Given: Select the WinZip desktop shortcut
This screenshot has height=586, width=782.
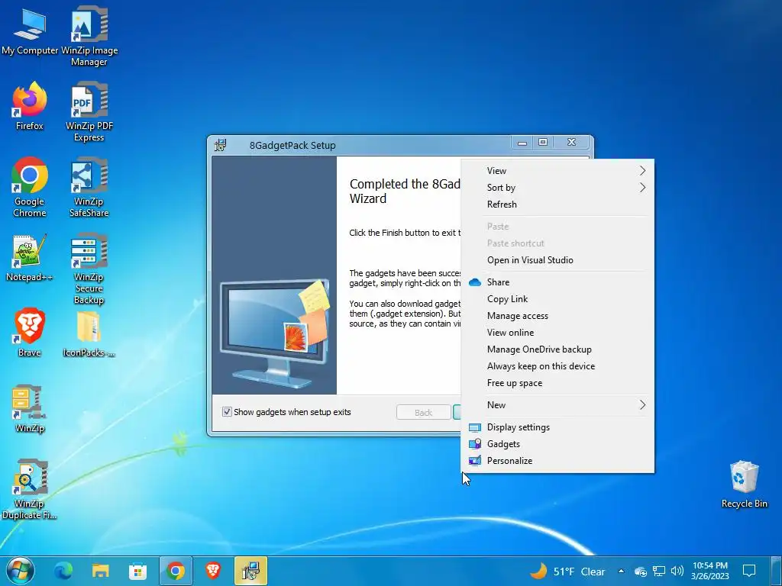Looking at the screenshot, I should coord(30,409).
